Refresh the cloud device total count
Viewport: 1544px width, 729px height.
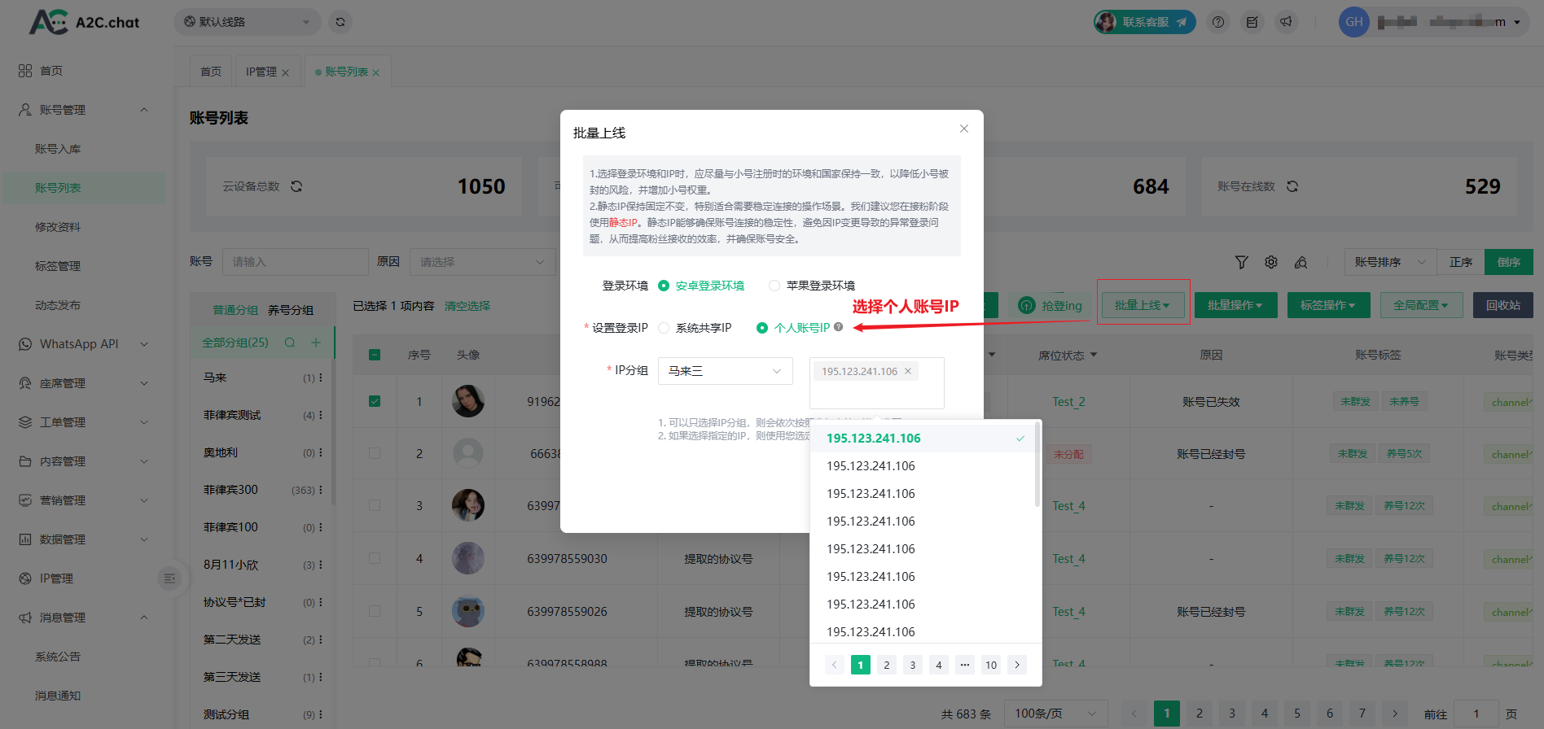(296, 186)
